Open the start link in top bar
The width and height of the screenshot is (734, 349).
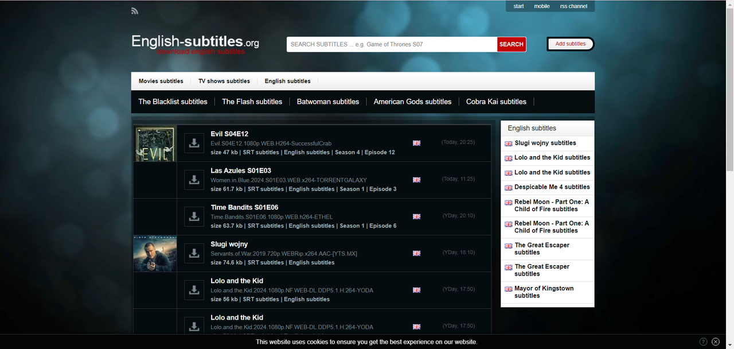point(518,6)
